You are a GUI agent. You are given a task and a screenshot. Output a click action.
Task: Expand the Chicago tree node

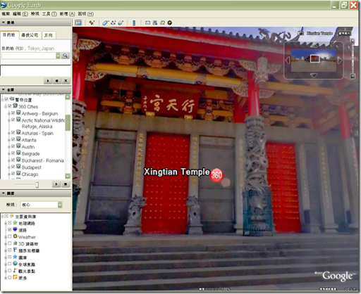tap(9, 174)
